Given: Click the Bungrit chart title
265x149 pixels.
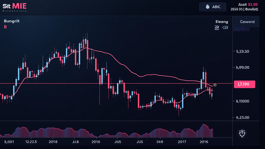Looking at the screenshot, I should pyautogui.click(x=12, y=21).
